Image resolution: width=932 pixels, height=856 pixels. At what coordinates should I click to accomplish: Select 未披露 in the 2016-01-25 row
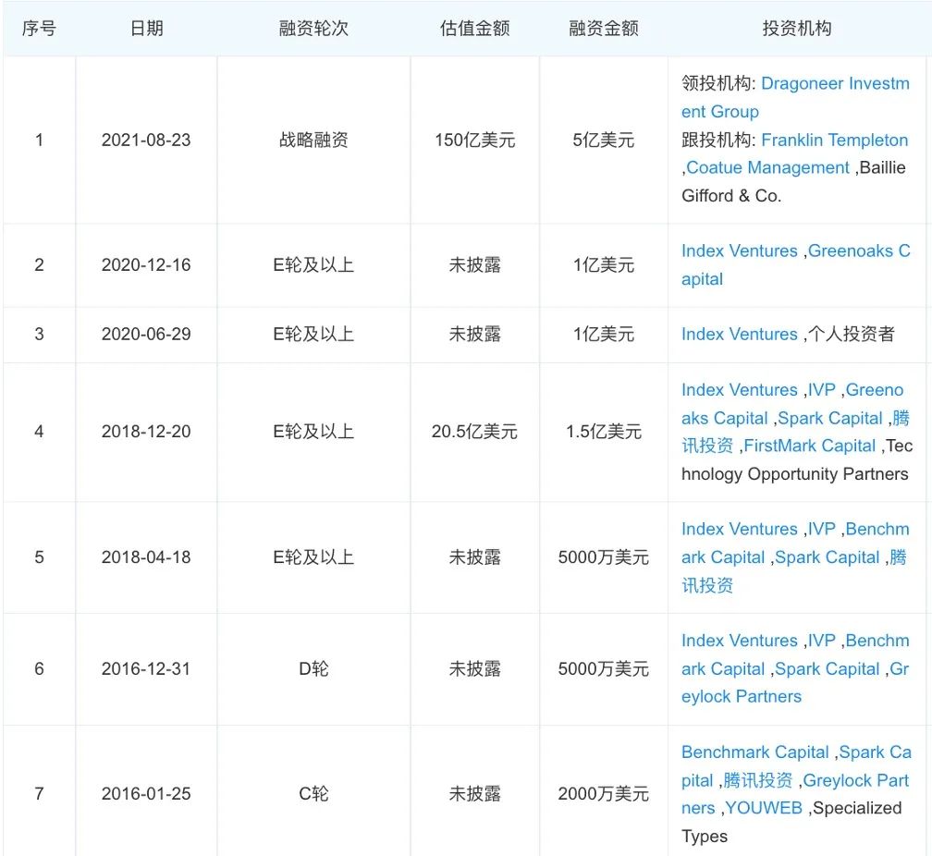(x=475, y=794)
